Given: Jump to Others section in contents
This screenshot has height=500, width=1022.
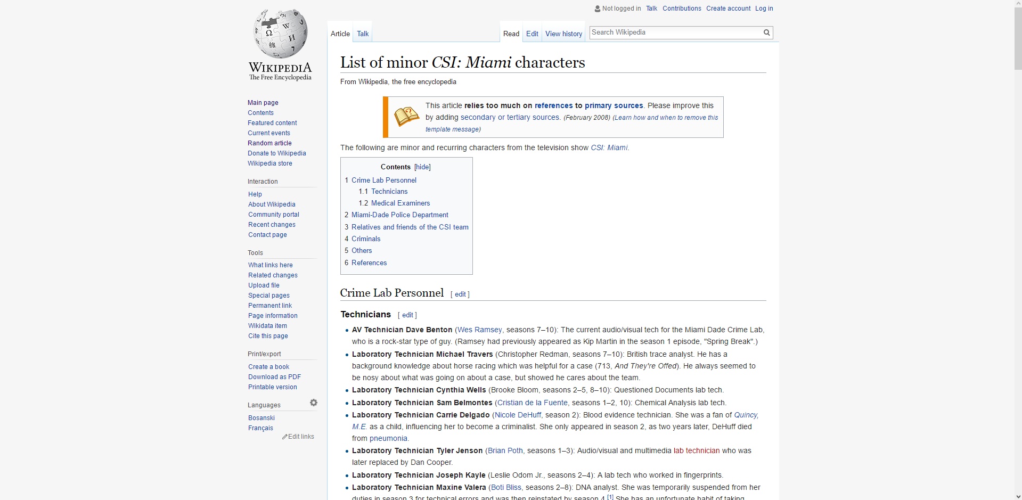Looking at the screenshot, I should [x=362, y=251].
